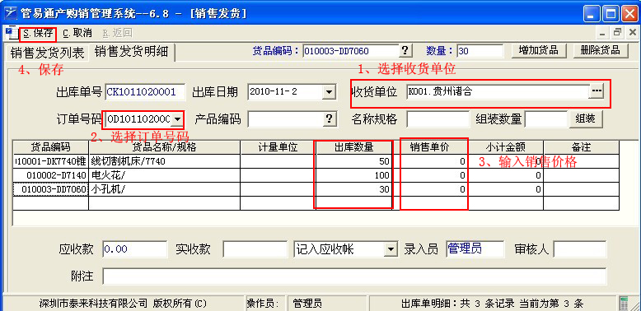
Task: Switch to the 销售发货明细 tab
Action: [x=131, y=52]
